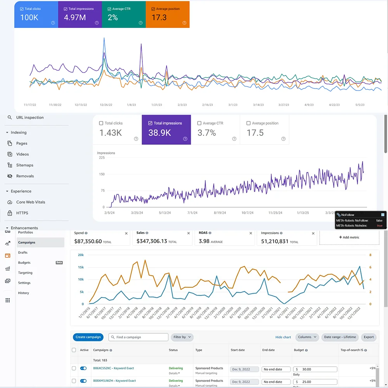Open the Filter by dropdown
The image size is (388, 388).
pos(182,337)
